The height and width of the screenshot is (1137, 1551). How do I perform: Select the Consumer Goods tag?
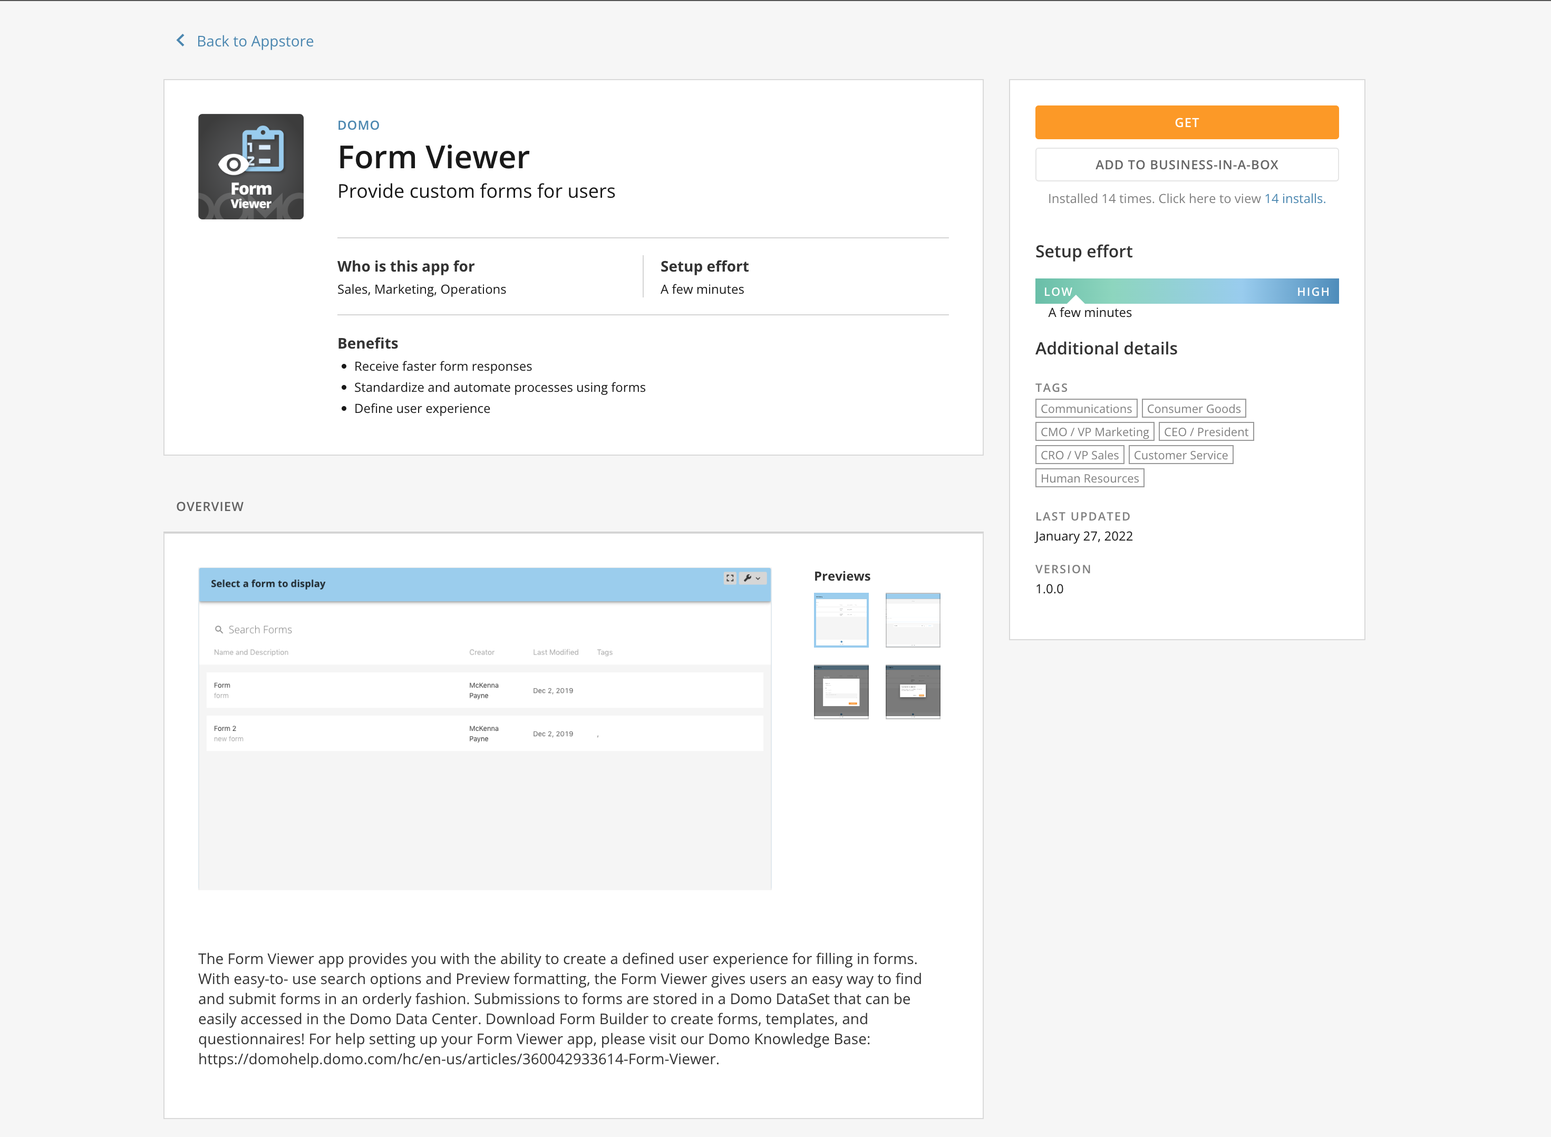coord(1193,409)
